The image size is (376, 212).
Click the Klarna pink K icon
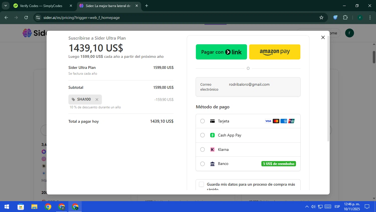pyautogui.click(x=212, y=149)
